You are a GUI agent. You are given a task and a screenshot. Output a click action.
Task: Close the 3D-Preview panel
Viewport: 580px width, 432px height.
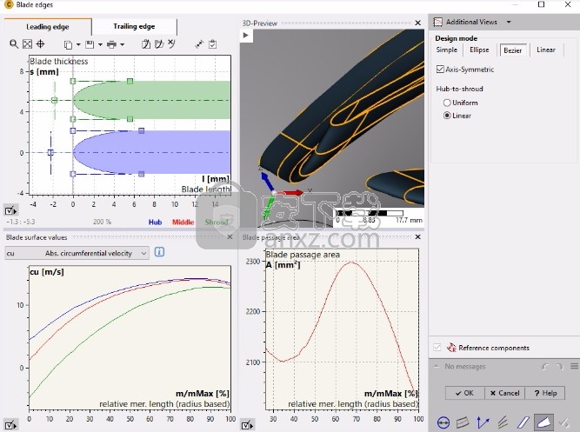pyautogui.click(x=418, y=23)
